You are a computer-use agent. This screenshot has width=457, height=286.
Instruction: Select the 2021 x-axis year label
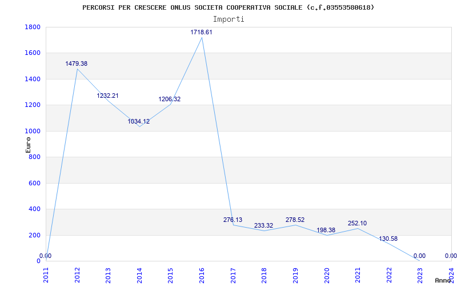[x=358, y=275]
